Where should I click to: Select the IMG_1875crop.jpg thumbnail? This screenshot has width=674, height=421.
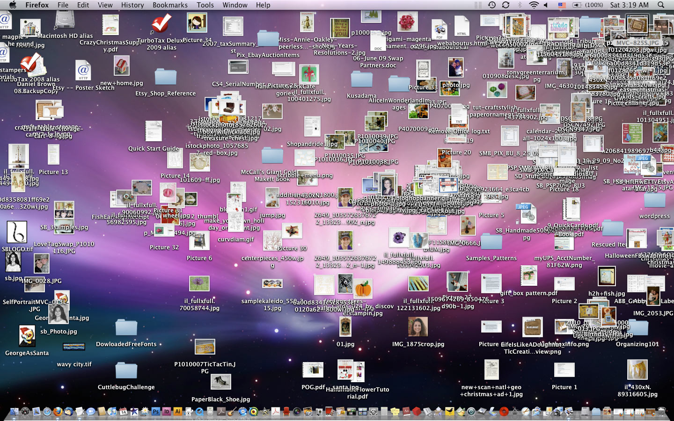[418, 327]
